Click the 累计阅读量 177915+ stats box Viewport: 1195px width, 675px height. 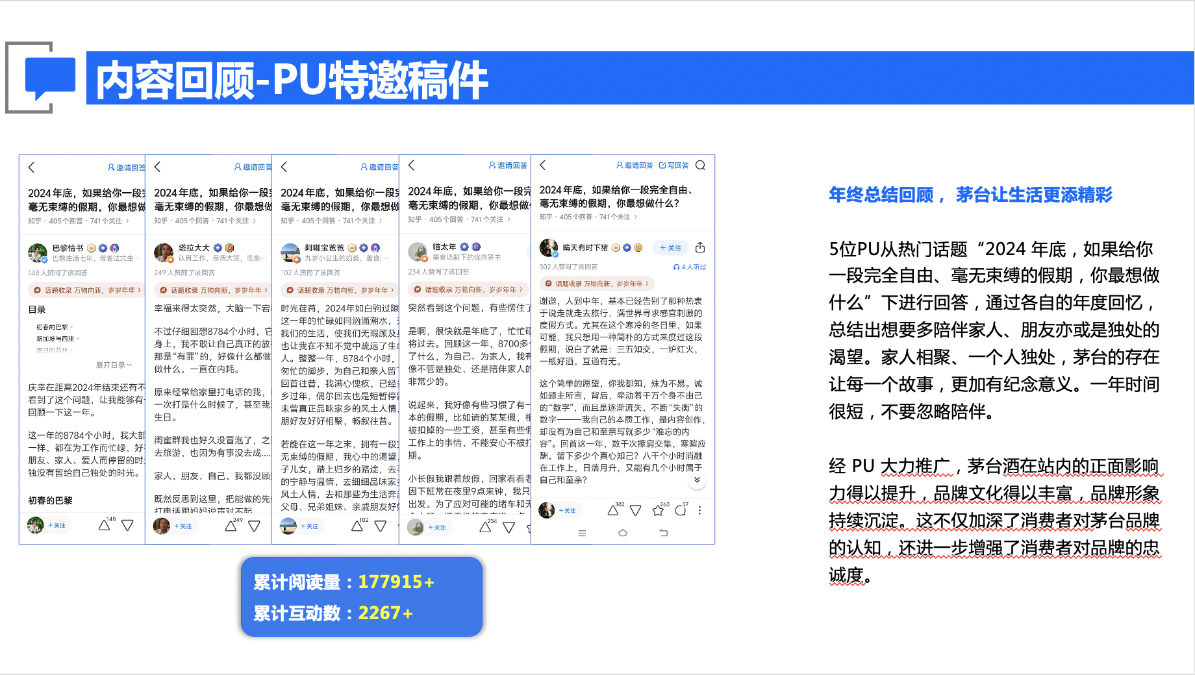[361, 596]
